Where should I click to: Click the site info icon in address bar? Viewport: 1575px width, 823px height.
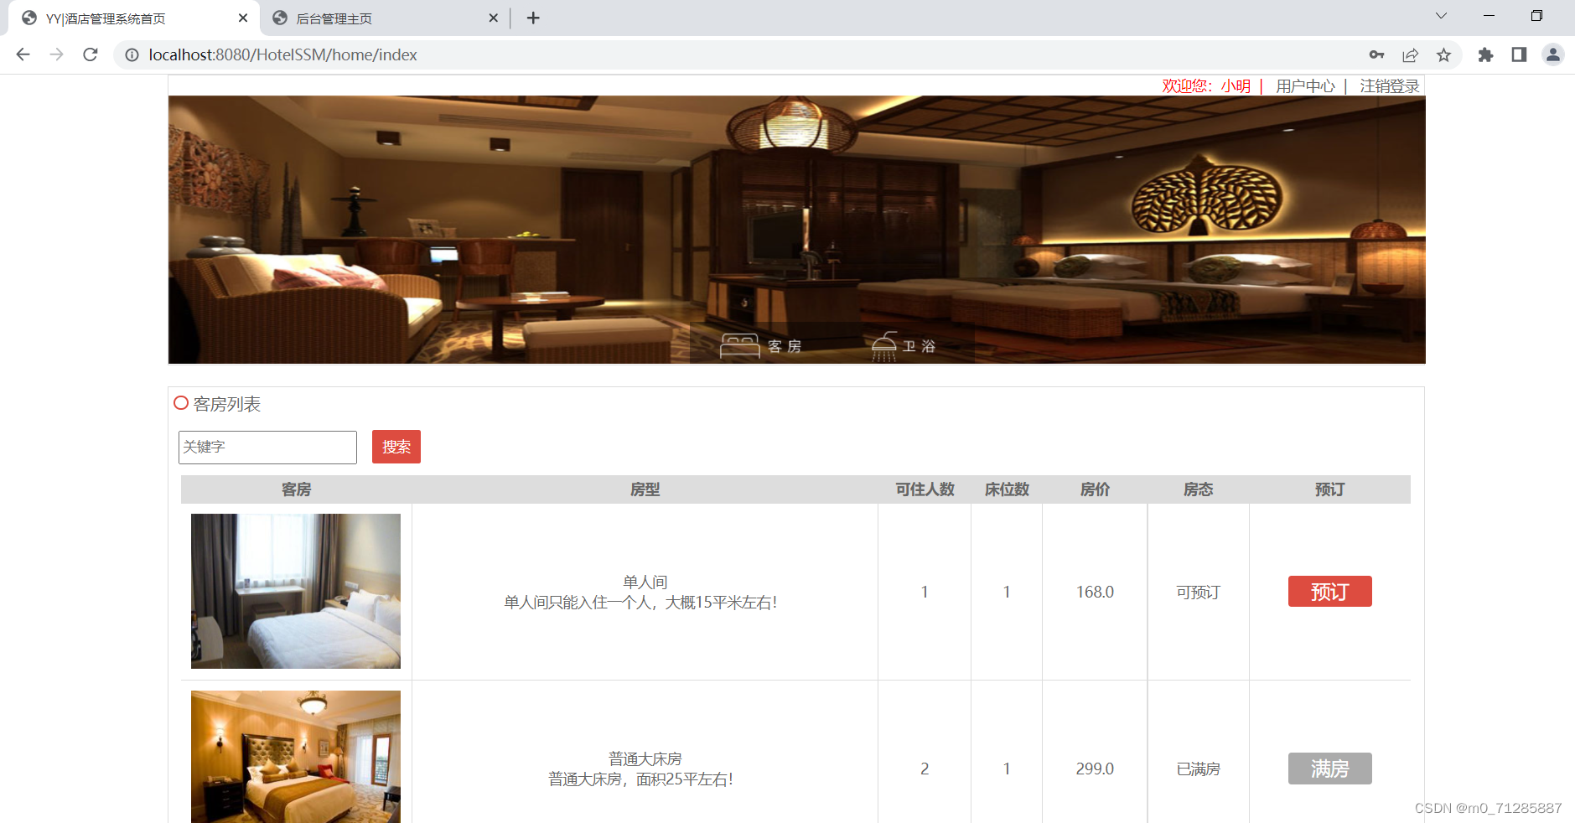pyautogui.click(x=132, y=54)
